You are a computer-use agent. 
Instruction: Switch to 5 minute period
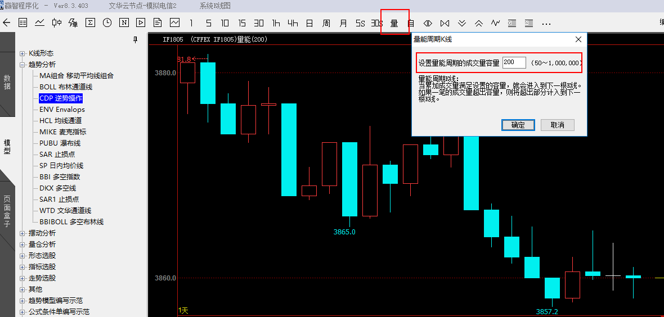pyautogui.click(x=208, y=23)
